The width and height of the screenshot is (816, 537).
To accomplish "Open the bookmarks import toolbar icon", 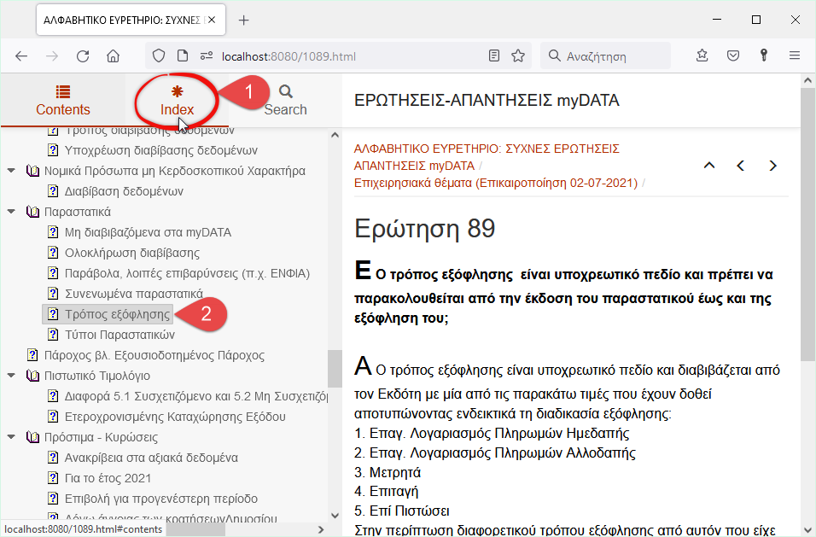I will point(702,55).
